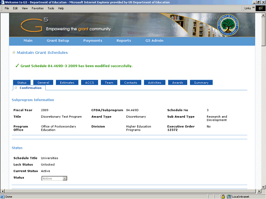Open the G5 Admin navigation menu
266x199 pixels.
(154, 41)
